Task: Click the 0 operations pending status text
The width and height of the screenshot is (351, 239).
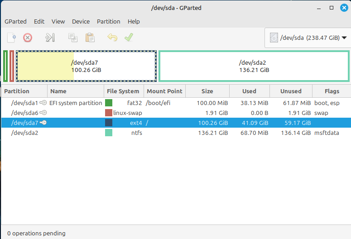Action: [x=36, y=233]
